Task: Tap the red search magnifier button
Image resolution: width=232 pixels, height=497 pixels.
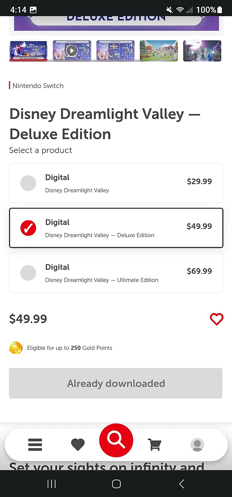Action: [116, 441]
